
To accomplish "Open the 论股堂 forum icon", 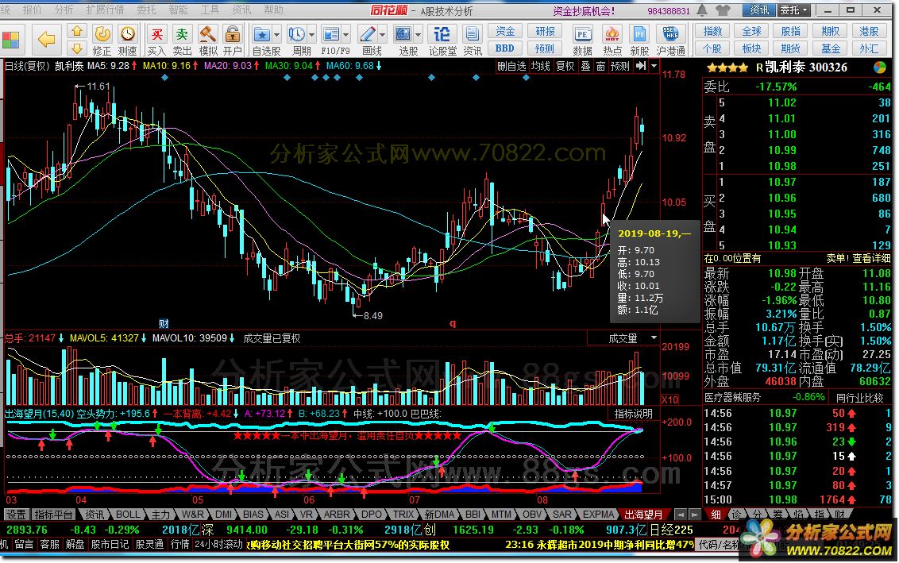I will [x=442, y=40].
